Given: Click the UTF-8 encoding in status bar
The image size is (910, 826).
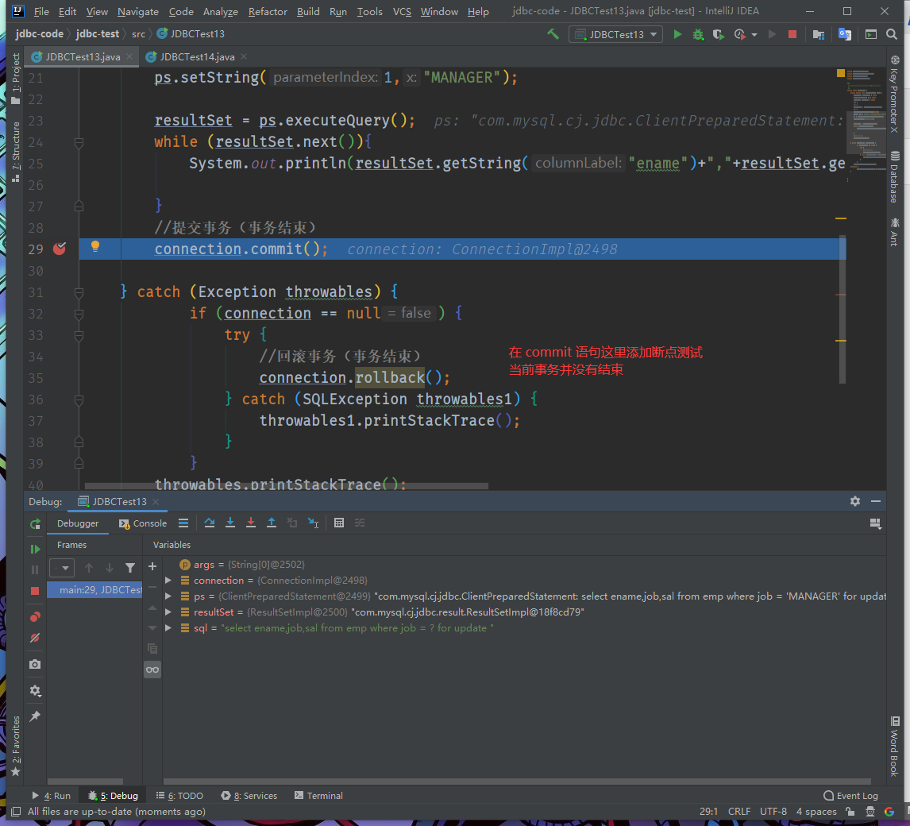Looking at the screenshot, I should coord(773,812).
